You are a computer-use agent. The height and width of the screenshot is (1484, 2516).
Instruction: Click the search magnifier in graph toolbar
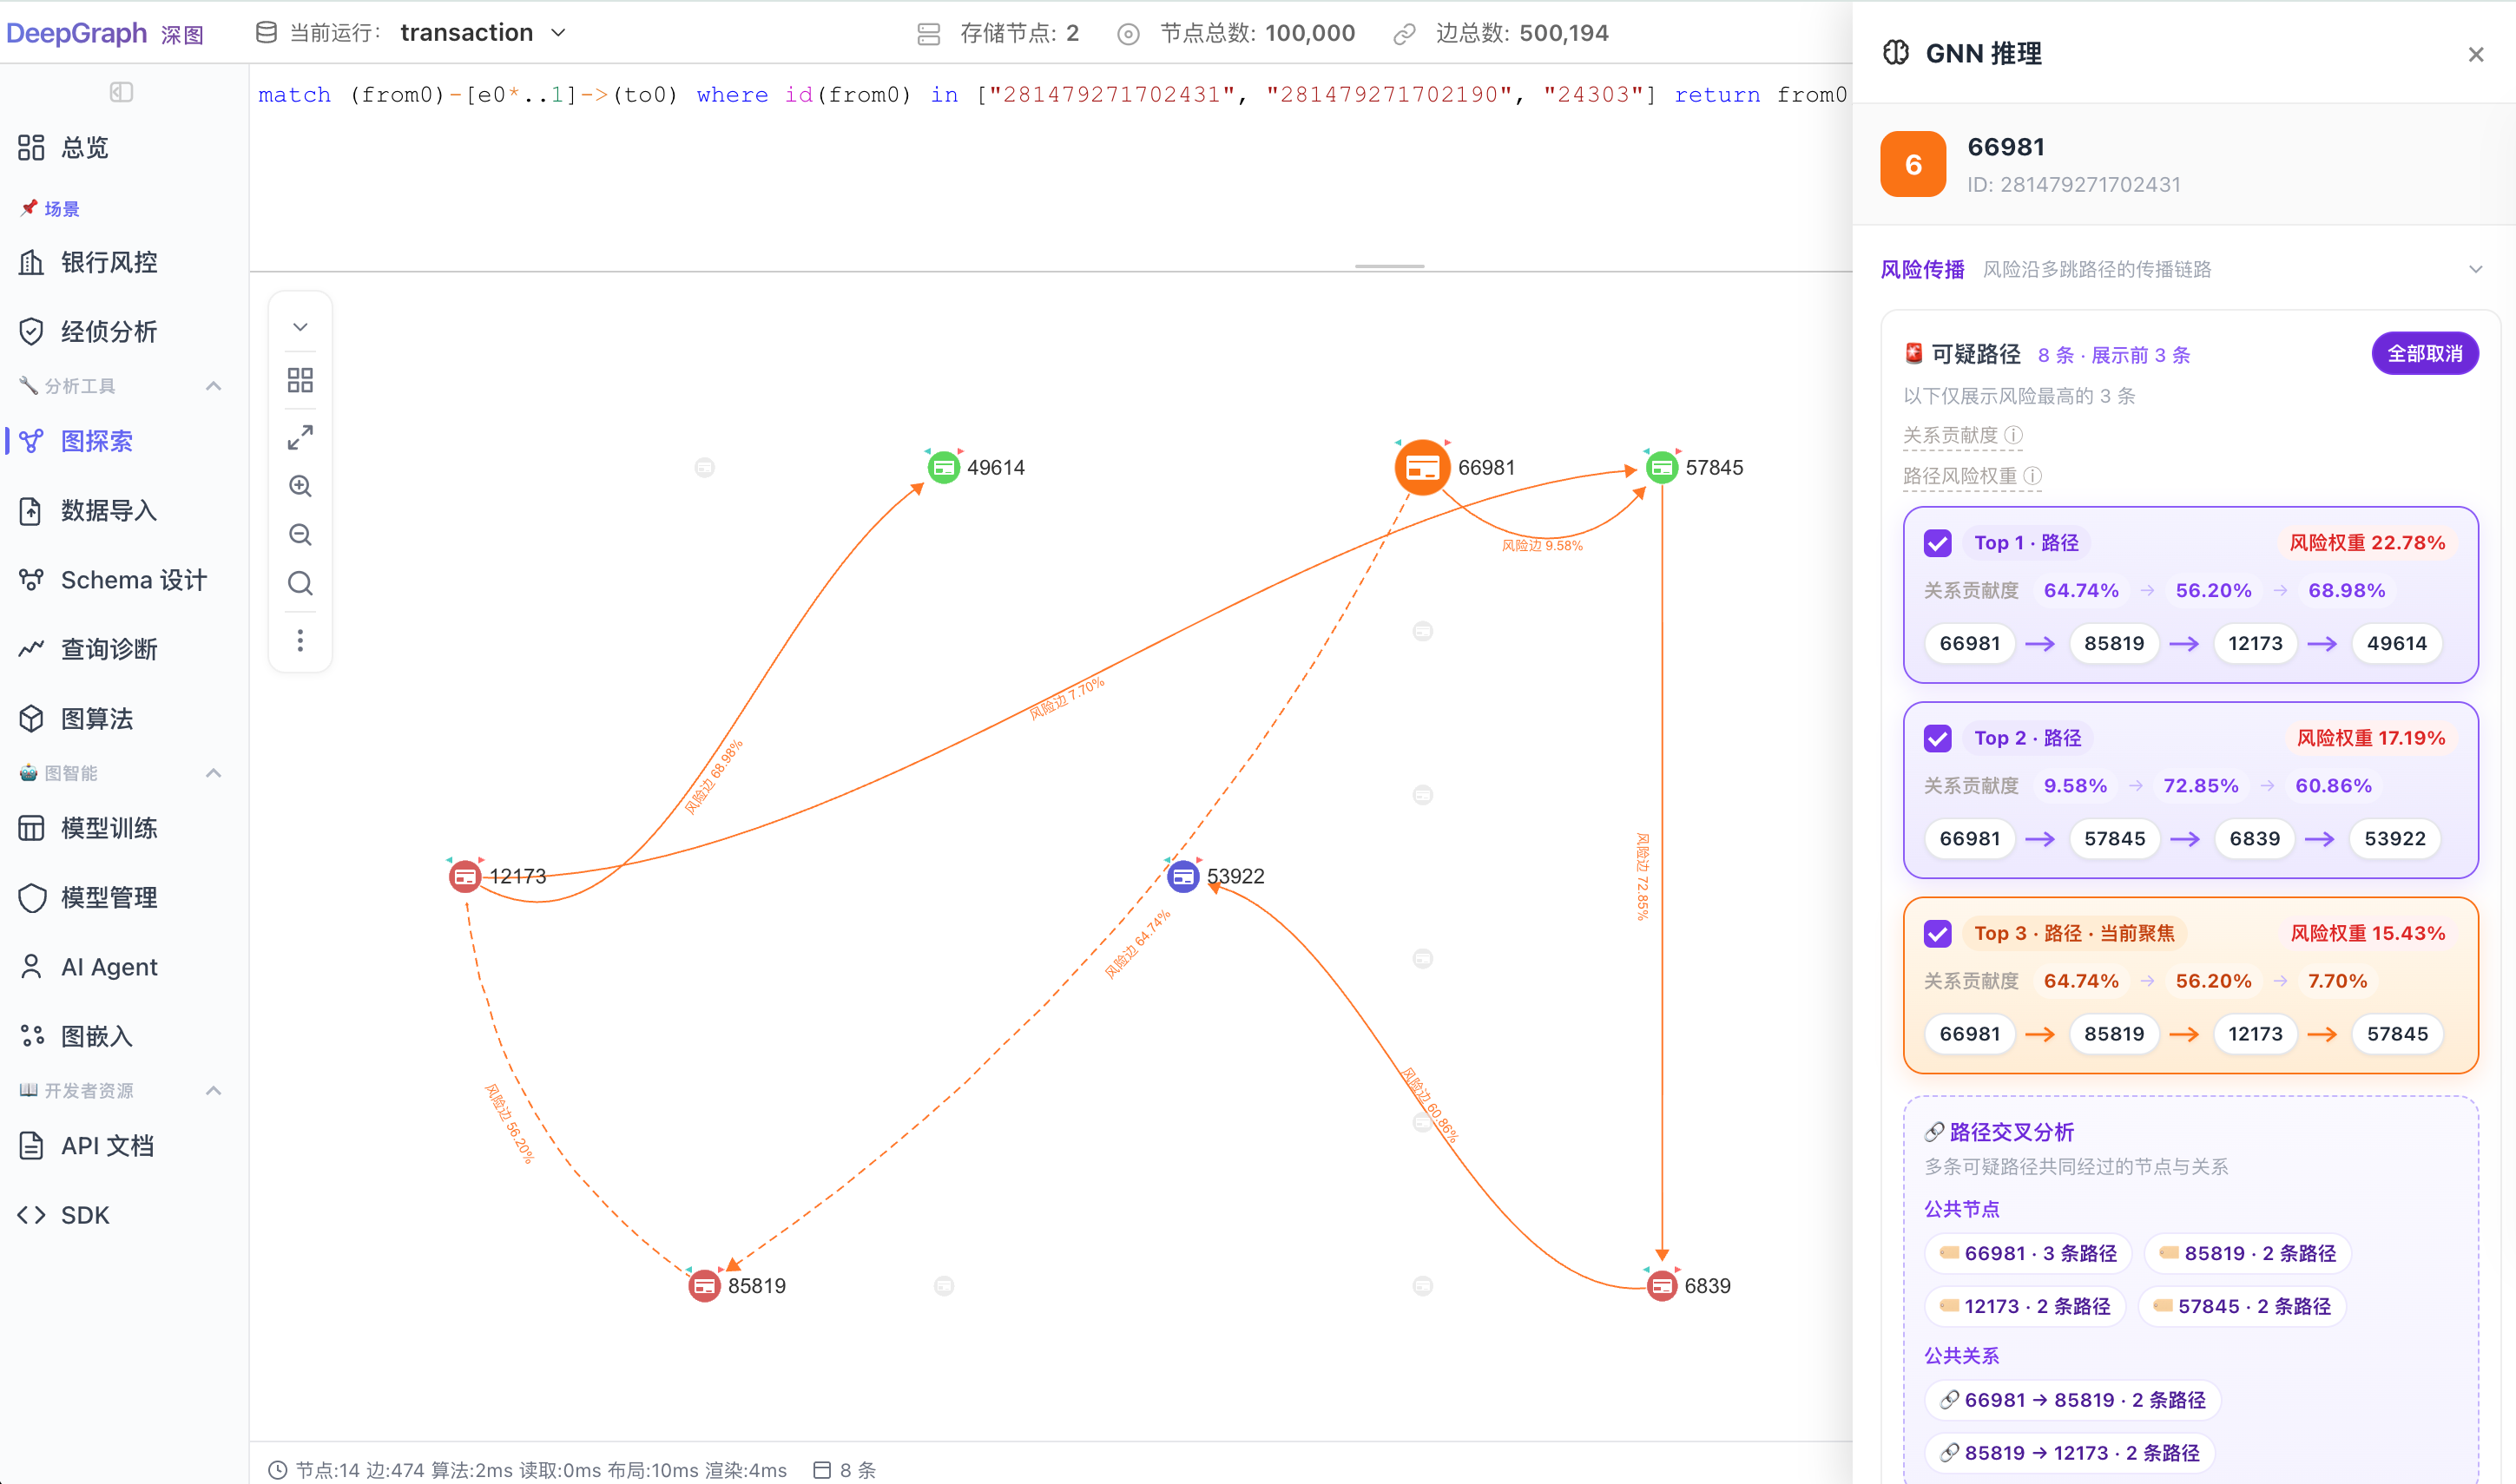(300, 583)
